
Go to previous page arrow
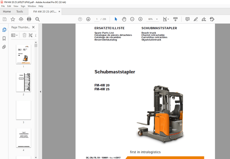coord(80,19)
